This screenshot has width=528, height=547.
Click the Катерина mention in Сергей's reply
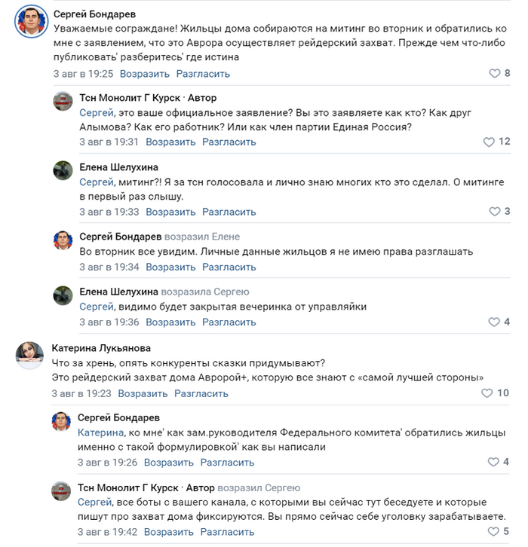tap(101, 432)
